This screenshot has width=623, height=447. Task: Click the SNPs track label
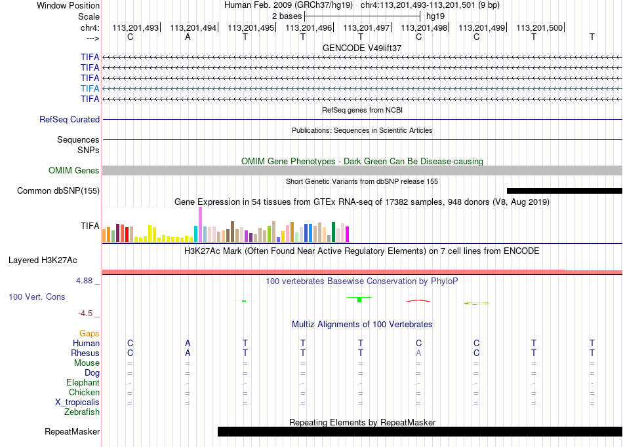tap(89, 150)
